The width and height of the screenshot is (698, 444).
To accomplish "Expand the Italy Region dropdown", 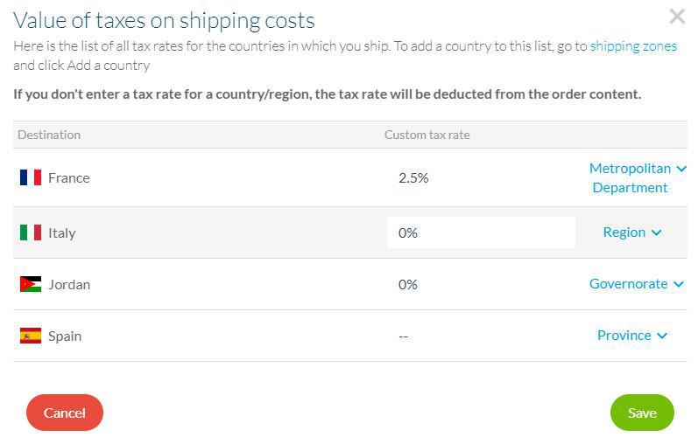I will click(632, 232).
